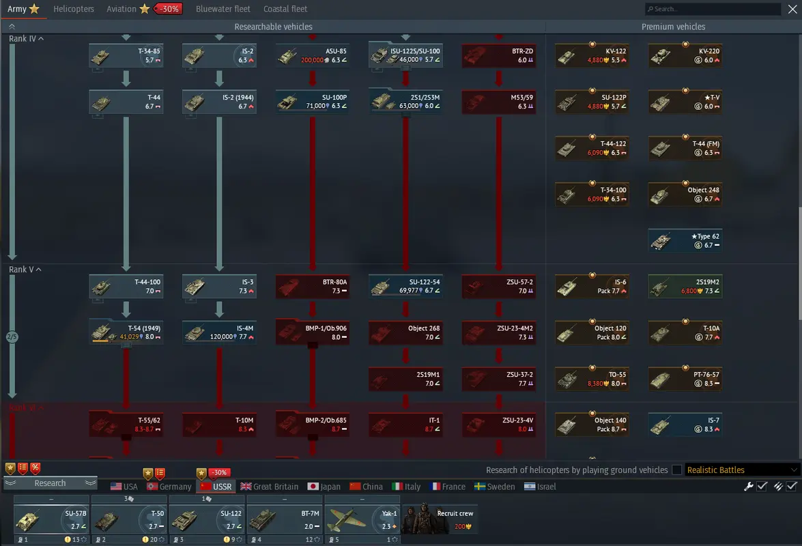802x546 pixels.
Task: Select the T-34-85 tank icon
Action: (126, 56)
